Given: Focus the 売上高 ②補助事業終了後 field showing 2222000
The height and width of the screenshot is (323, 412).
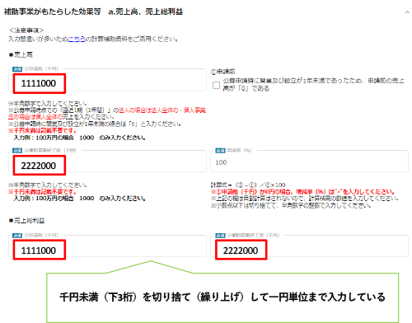Looking at the screenshot, I should pos(107,161).
